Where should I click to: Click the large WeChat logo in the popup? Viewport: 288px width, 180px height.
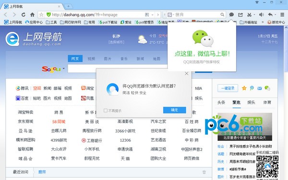click(203, 38)
